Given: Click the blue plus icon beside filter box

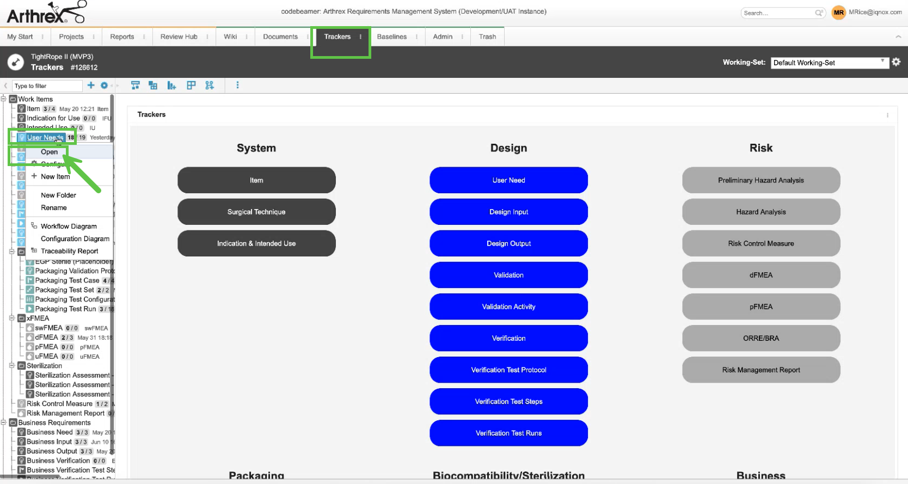Looking at the screenshot, I should tap(91, 85).
